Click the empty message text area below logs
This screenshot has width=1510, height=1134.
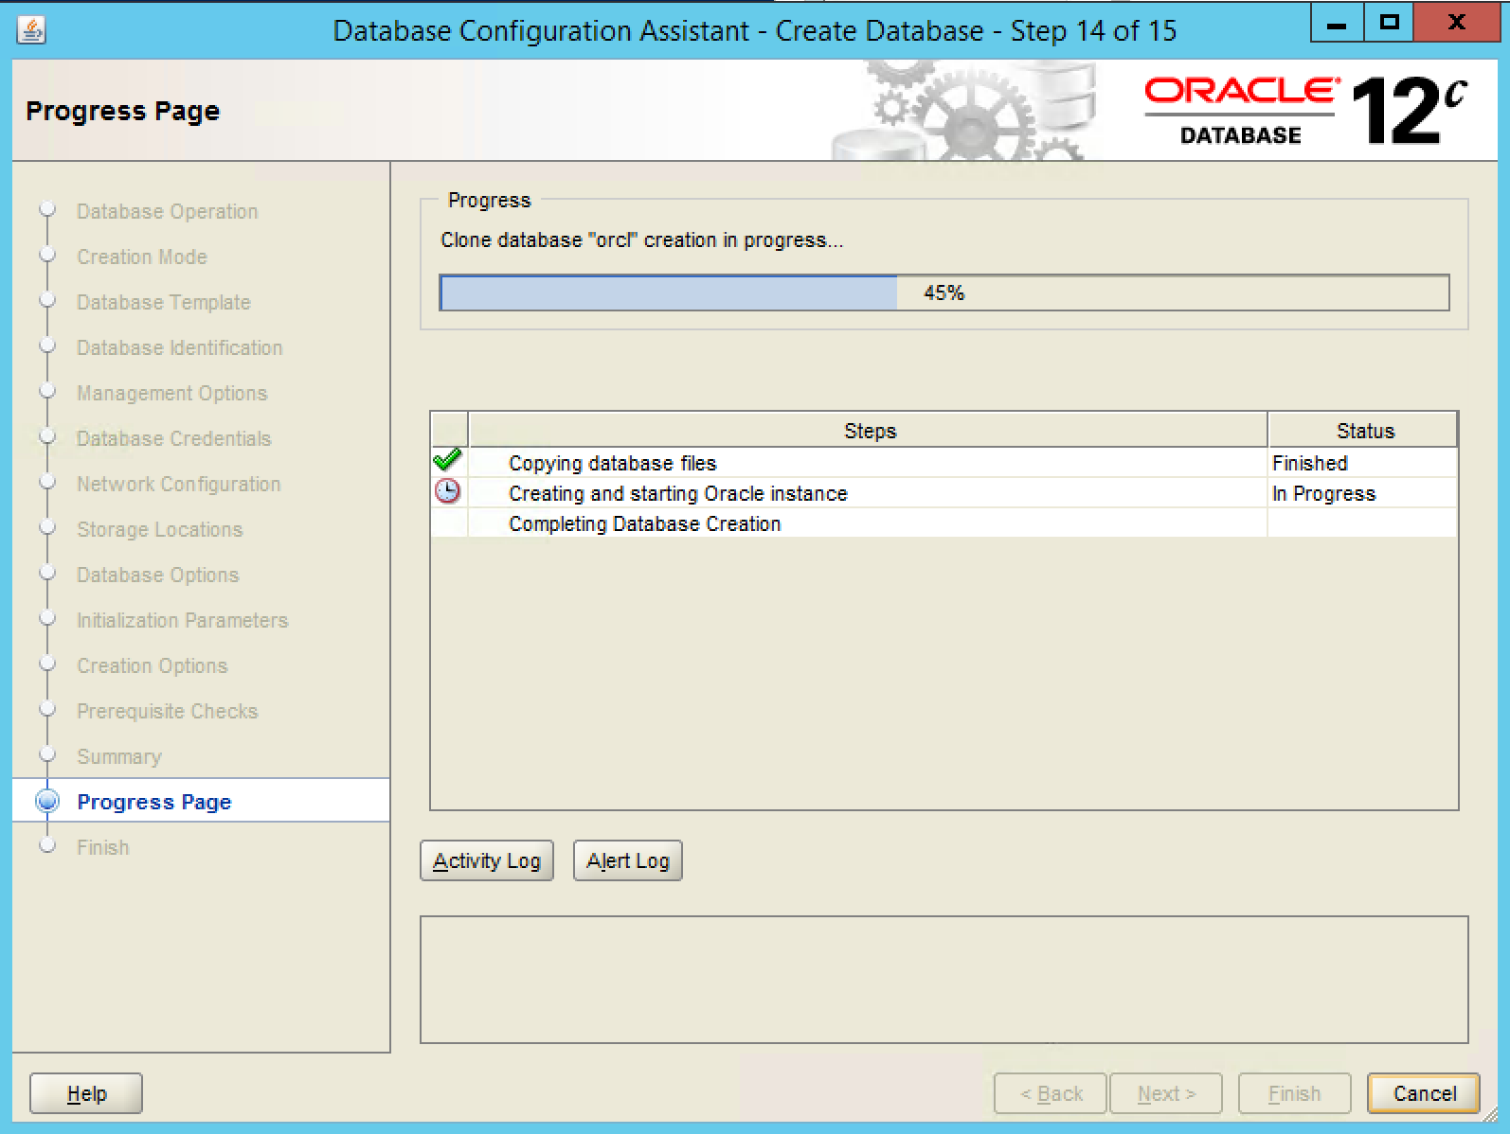(944, 980)
